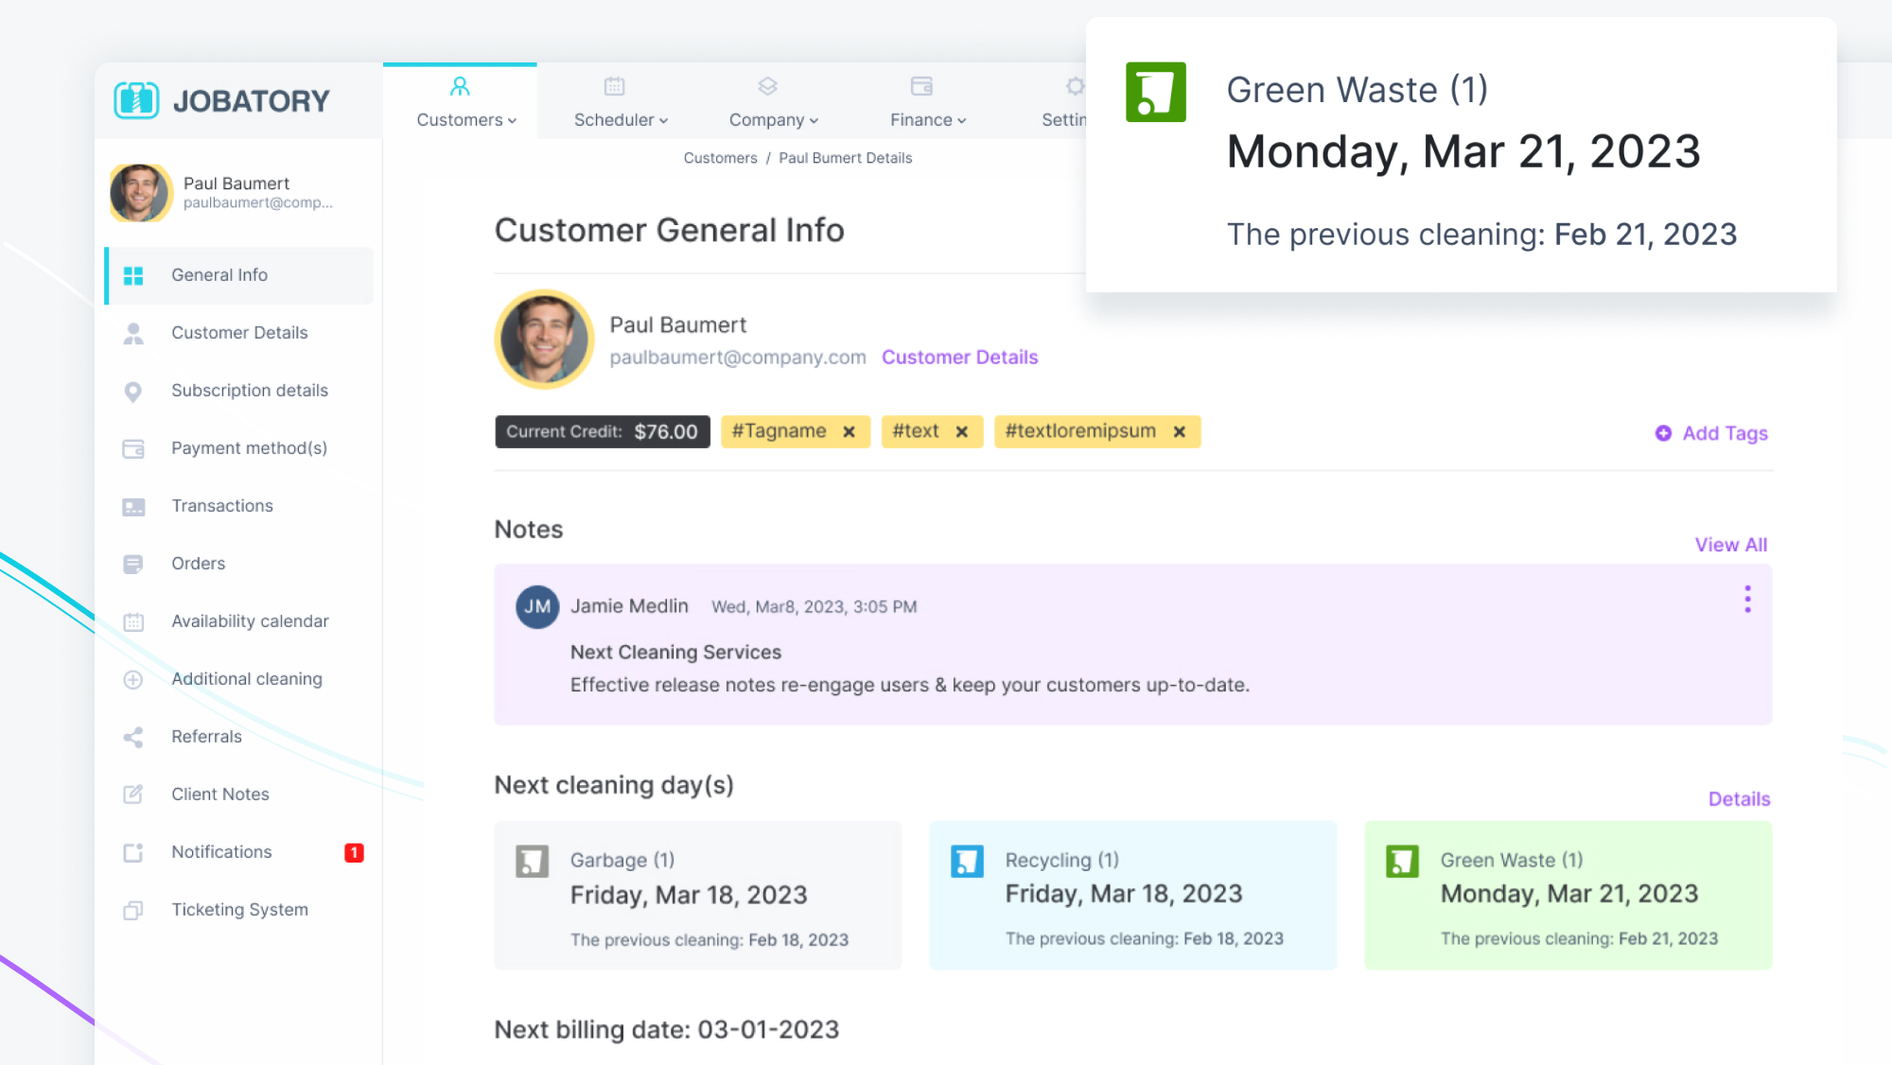This screenshot has width=1892, height=1065.
Task: Open the purple Customer Details link
Action: point(959,358)
